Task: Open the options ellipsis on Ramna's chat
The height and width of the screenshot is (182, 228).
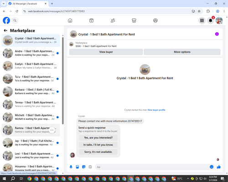Action: [52, 130]
